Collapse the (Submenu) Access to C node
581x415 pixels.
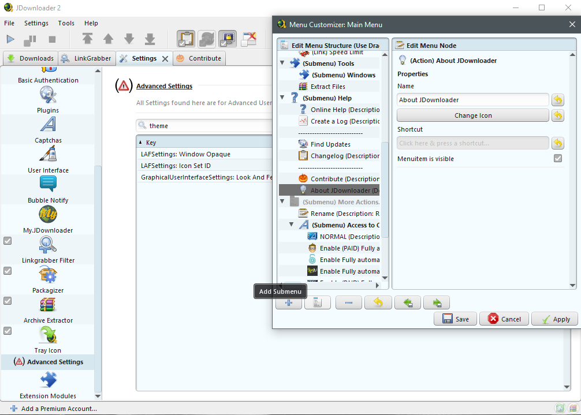click(292, 225)
